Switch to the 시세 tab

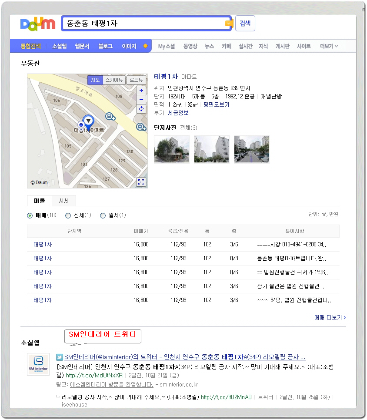(64, 201)
